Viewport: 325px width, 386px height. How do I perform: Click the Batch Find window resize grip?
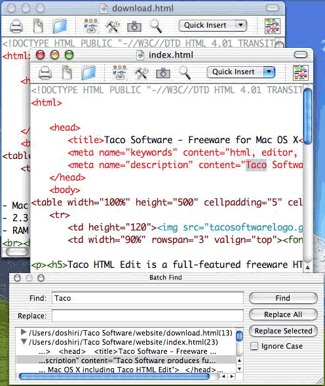pos(320,381)
